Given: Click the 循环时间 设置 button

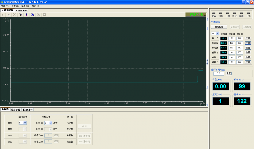Looking at the screenshot, I should (x=229, y=74).
